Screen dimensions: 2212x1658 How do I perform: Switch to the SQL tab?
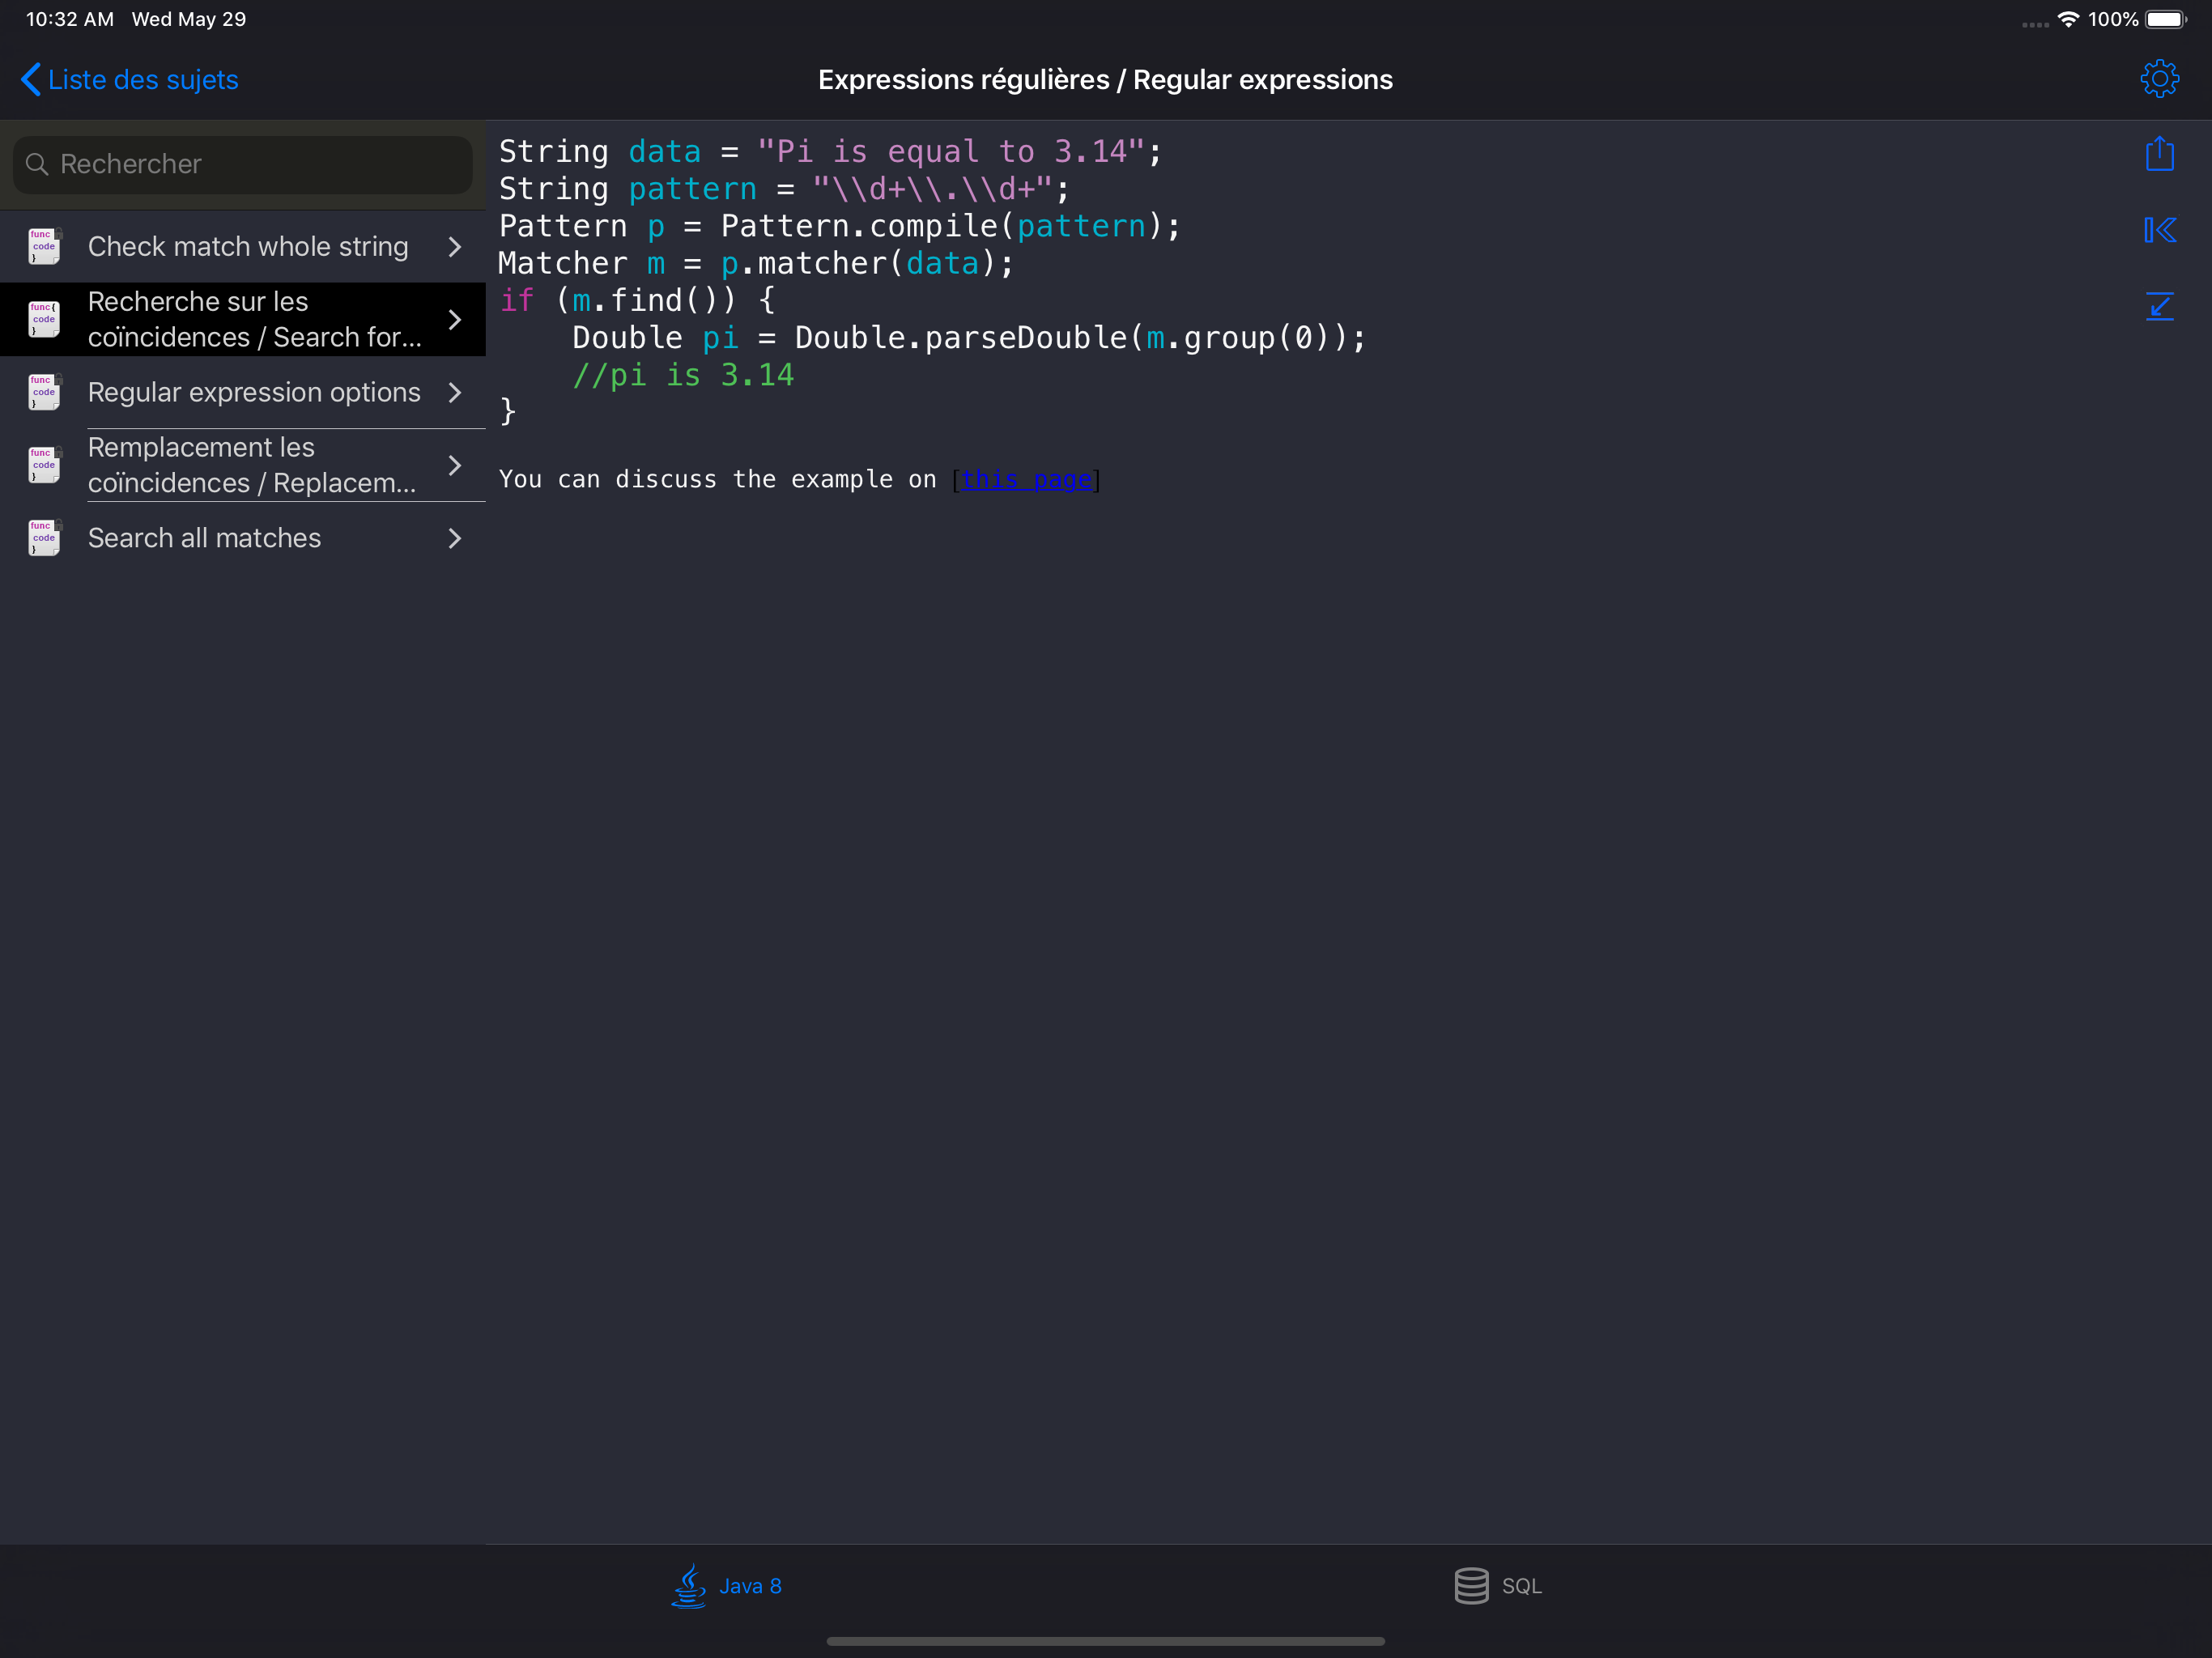pyautogui.click(x=1520, y=1585)
